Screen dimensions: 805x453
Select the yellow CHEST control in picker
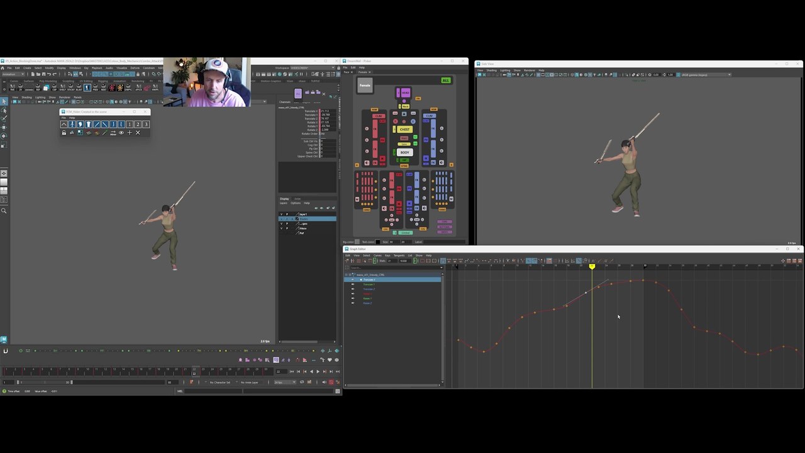[404, 130]
